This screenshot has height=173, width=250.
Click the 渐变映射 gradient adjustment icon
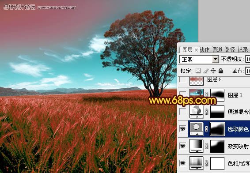[x=196, y=146]
